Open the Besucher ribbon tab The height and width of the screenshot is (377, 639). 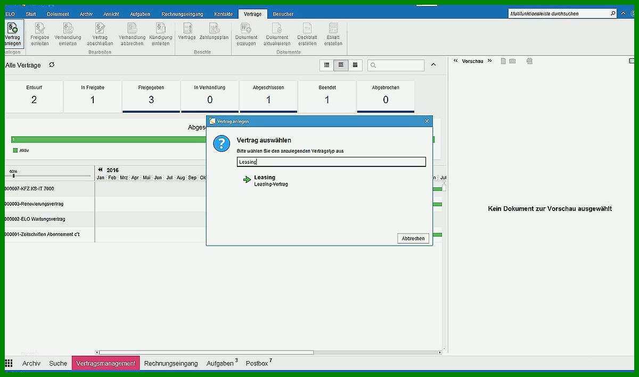click(283, 14)
